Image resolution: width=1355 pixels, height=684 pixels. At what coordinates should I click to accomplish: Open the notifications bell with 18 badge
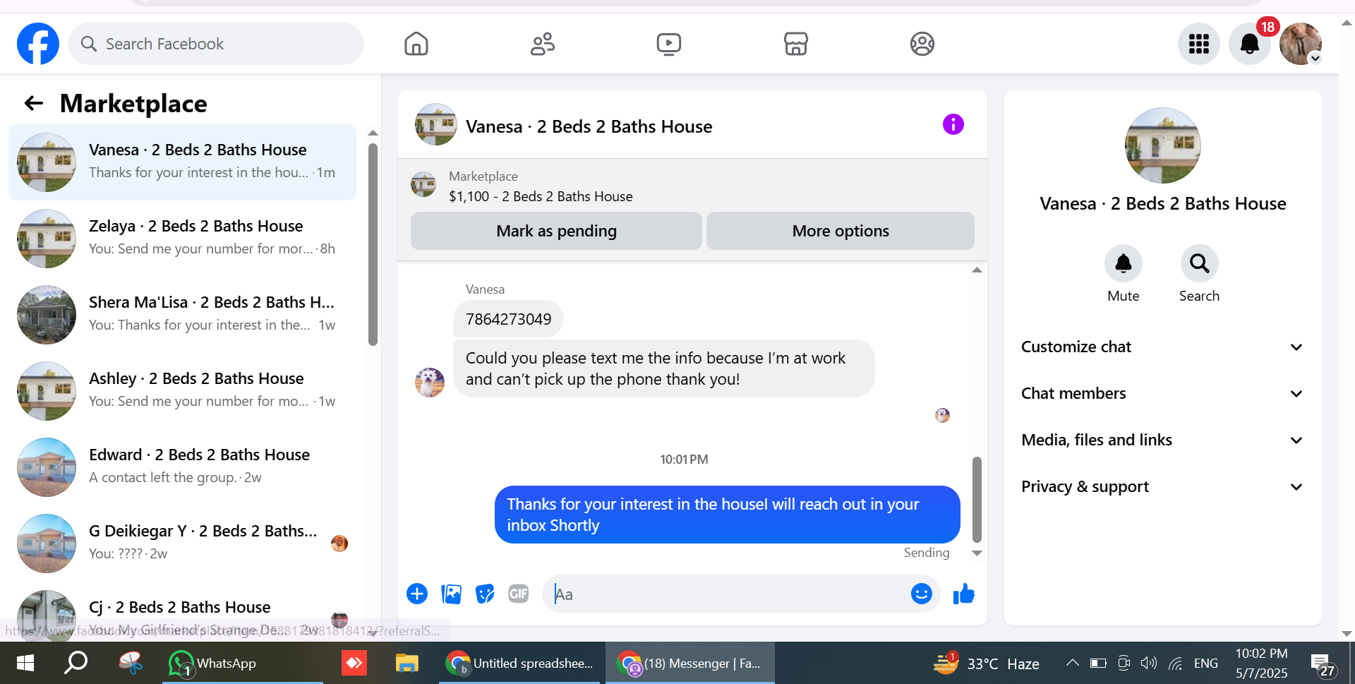1250,44
